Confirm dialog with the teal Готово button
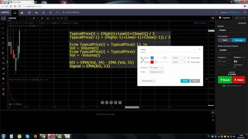Screen dimensions: 248x139 pyautogui.click(x=185, y=81)
